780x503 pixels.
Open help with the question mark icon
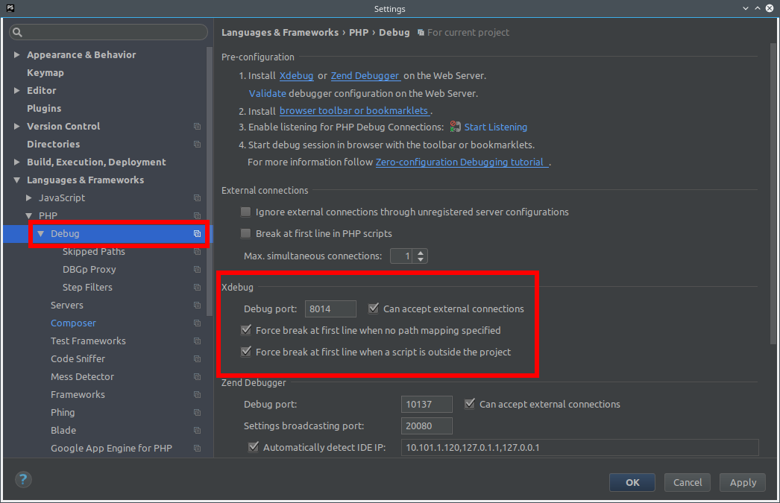tap(23, 480)
